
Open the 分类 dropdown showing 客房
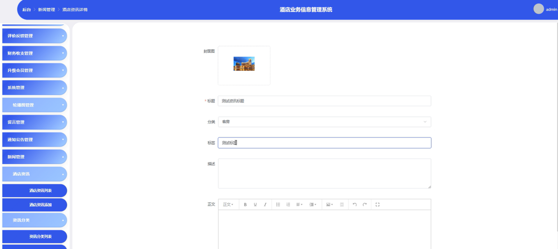pos(324,122)
